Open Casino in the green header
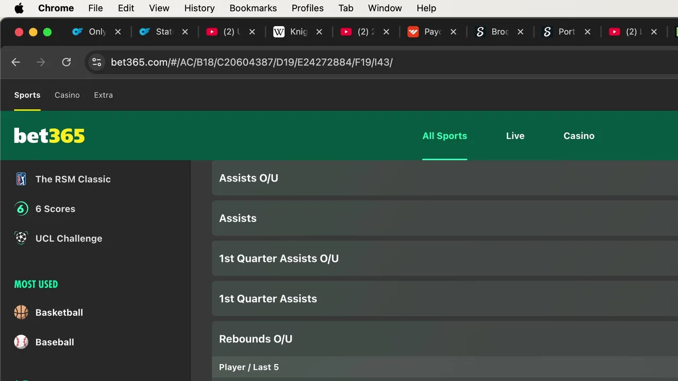 coord(579,136)
